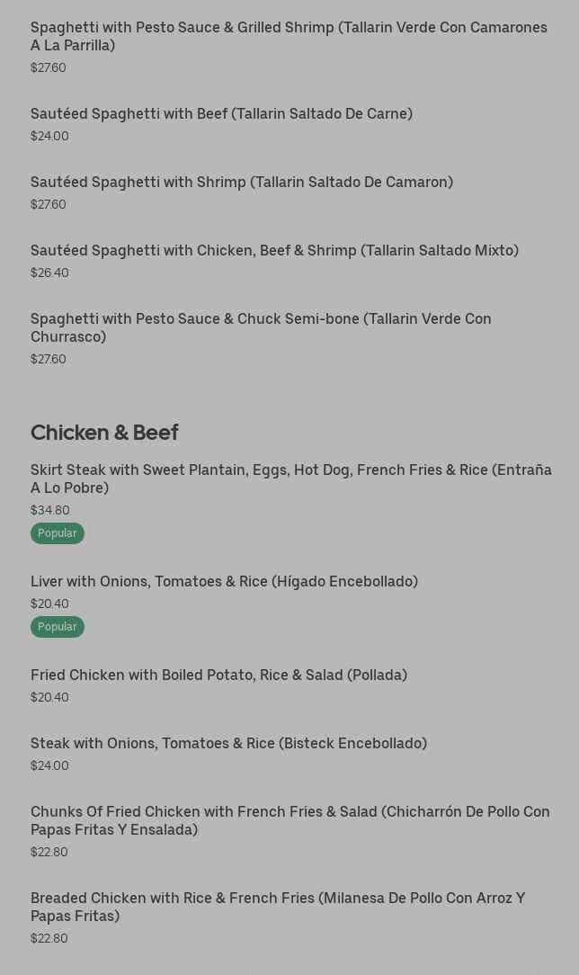
Task: Choose Fried Chicken with Boiled Potato (Pollada)
Action: pos(218,675)
